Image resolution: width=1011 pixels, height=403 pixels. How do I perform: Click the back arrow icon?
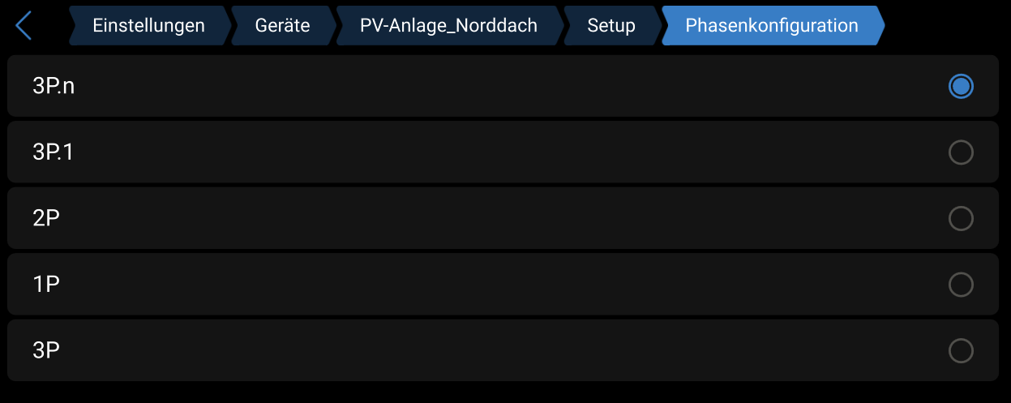24,26
